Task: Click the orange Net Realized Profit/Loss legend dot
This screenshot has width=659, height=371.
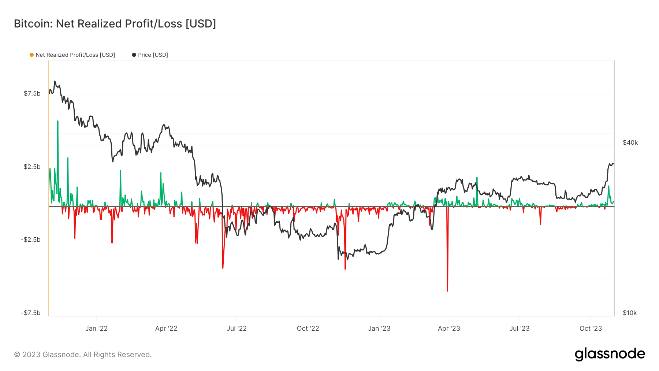Action: (x=32, y=55)
